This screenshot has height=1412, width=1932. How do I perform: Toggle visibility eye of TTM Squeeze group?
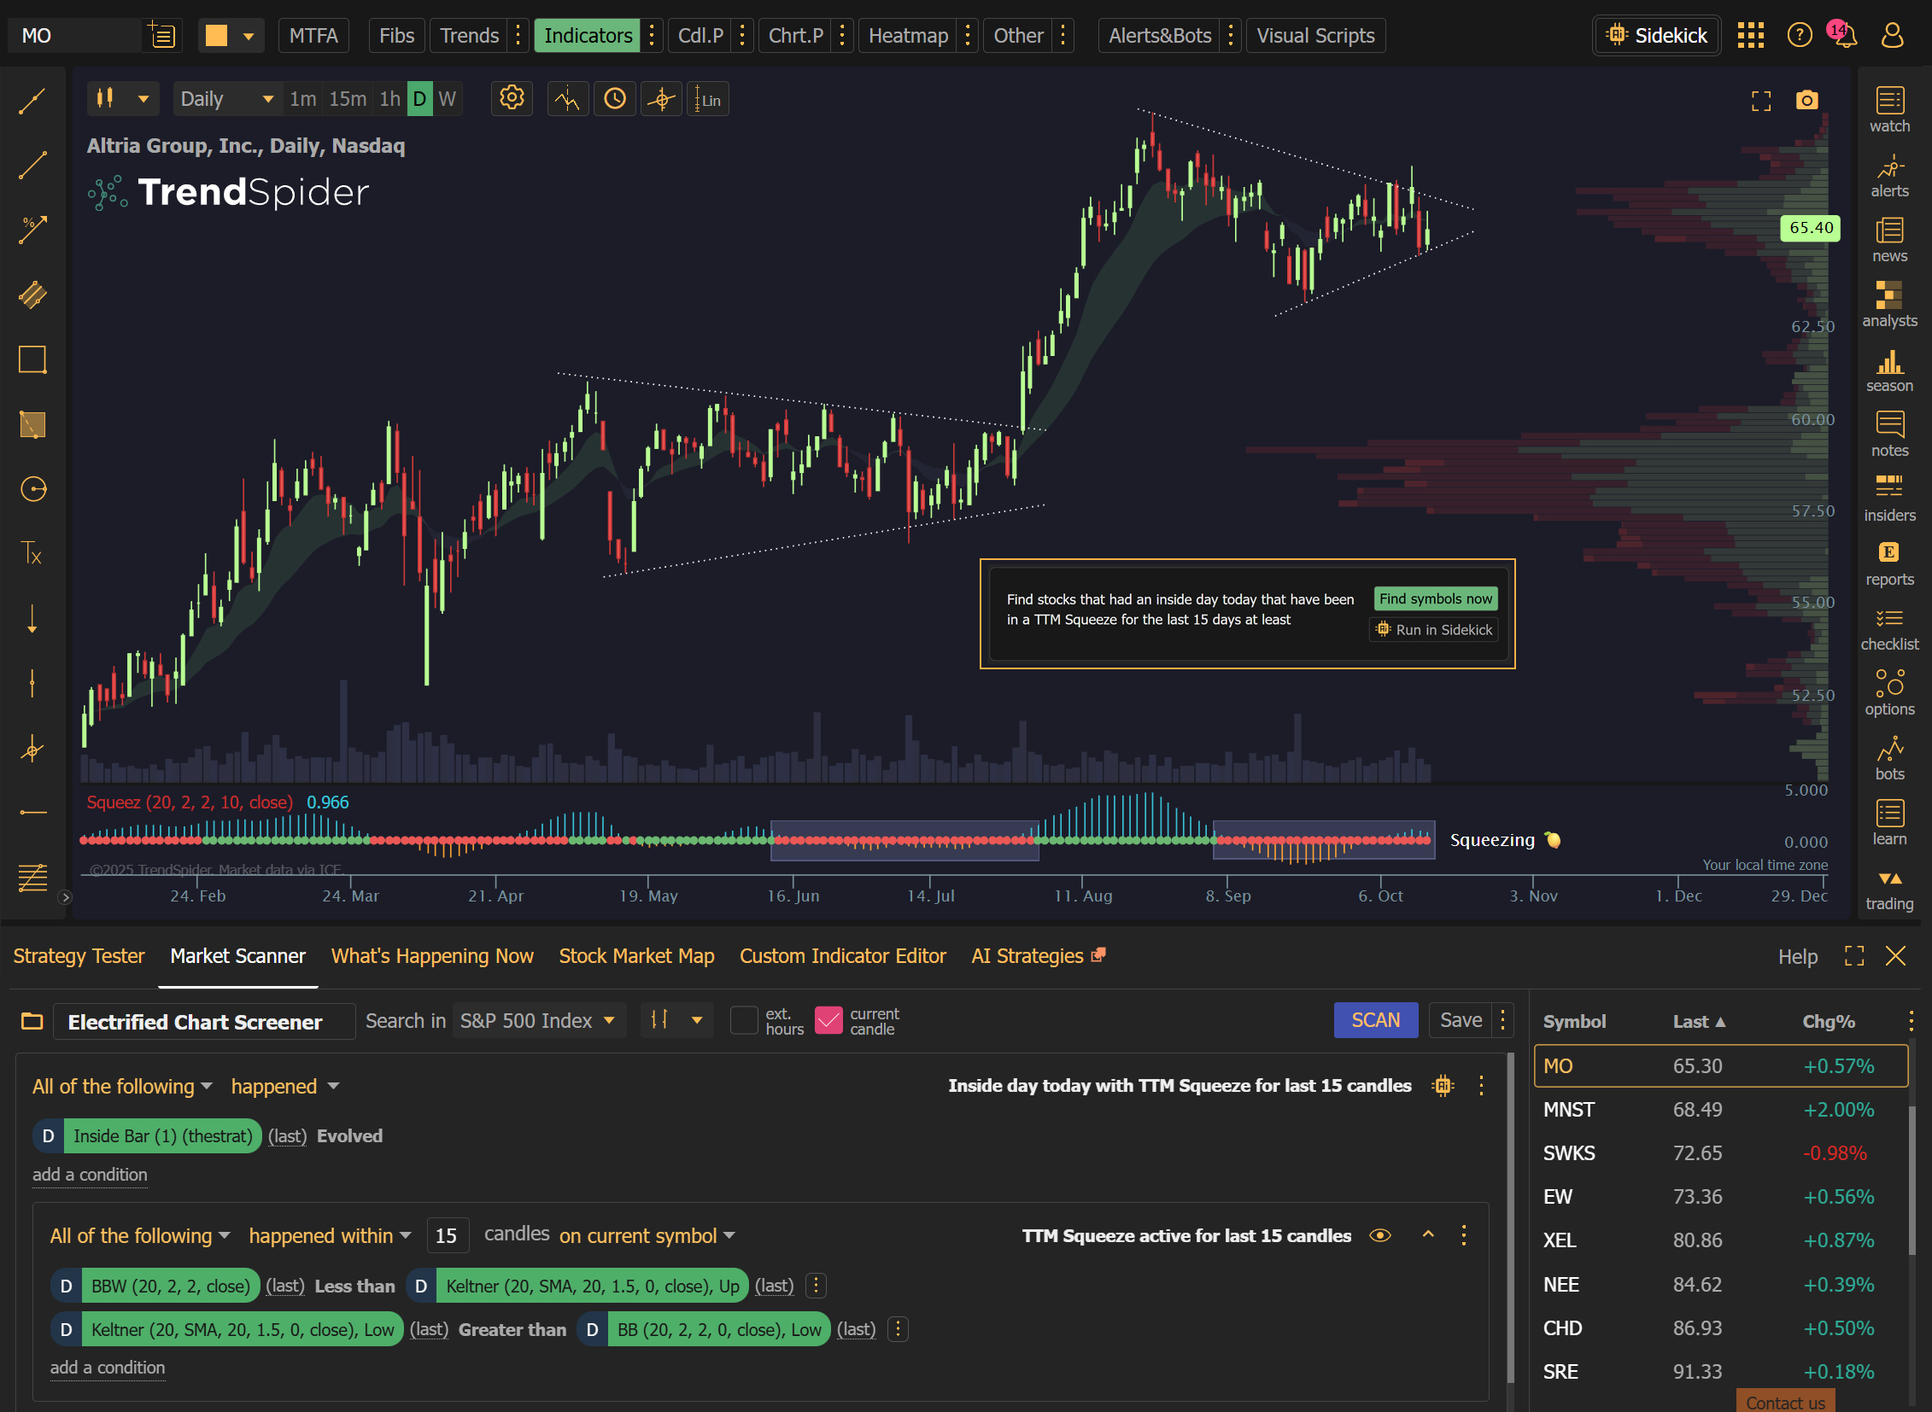pos(1379,1235)
